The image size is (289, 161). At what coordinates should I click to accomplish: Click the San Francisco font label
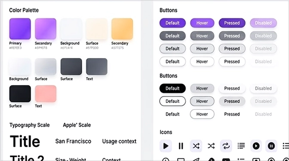point(73,141)
